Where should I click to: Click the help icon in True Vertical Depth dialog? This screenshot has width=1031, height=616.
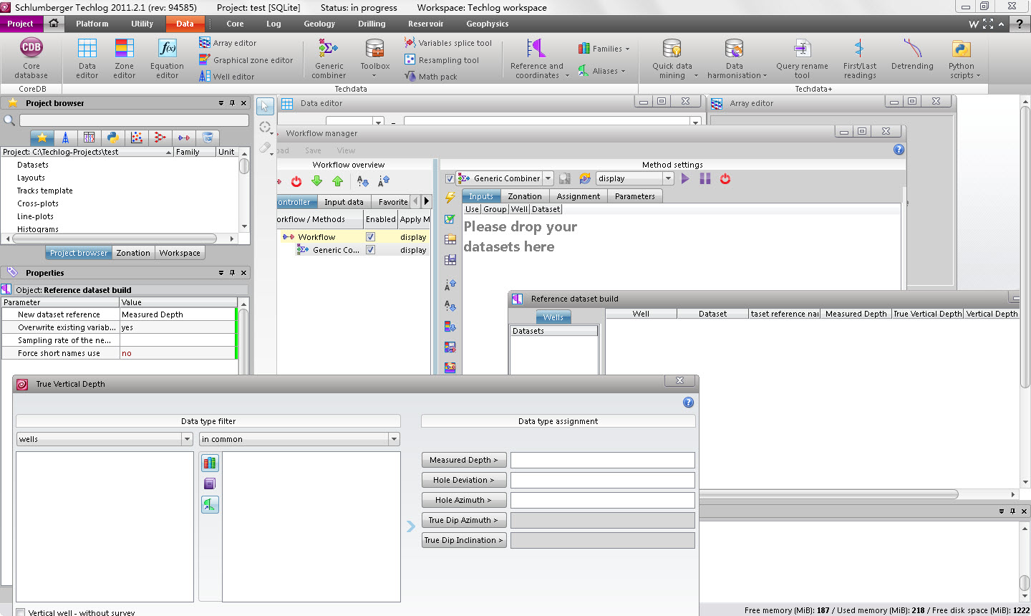pos(688,403)
